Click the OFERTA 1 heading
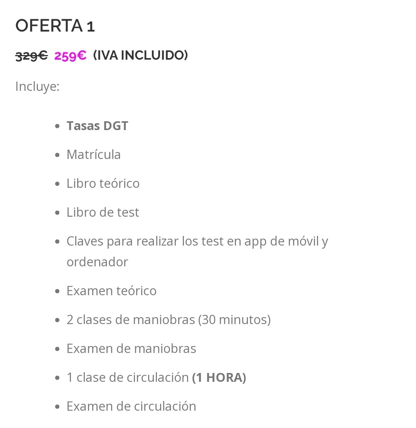416x428 pixels. (55, 26)
